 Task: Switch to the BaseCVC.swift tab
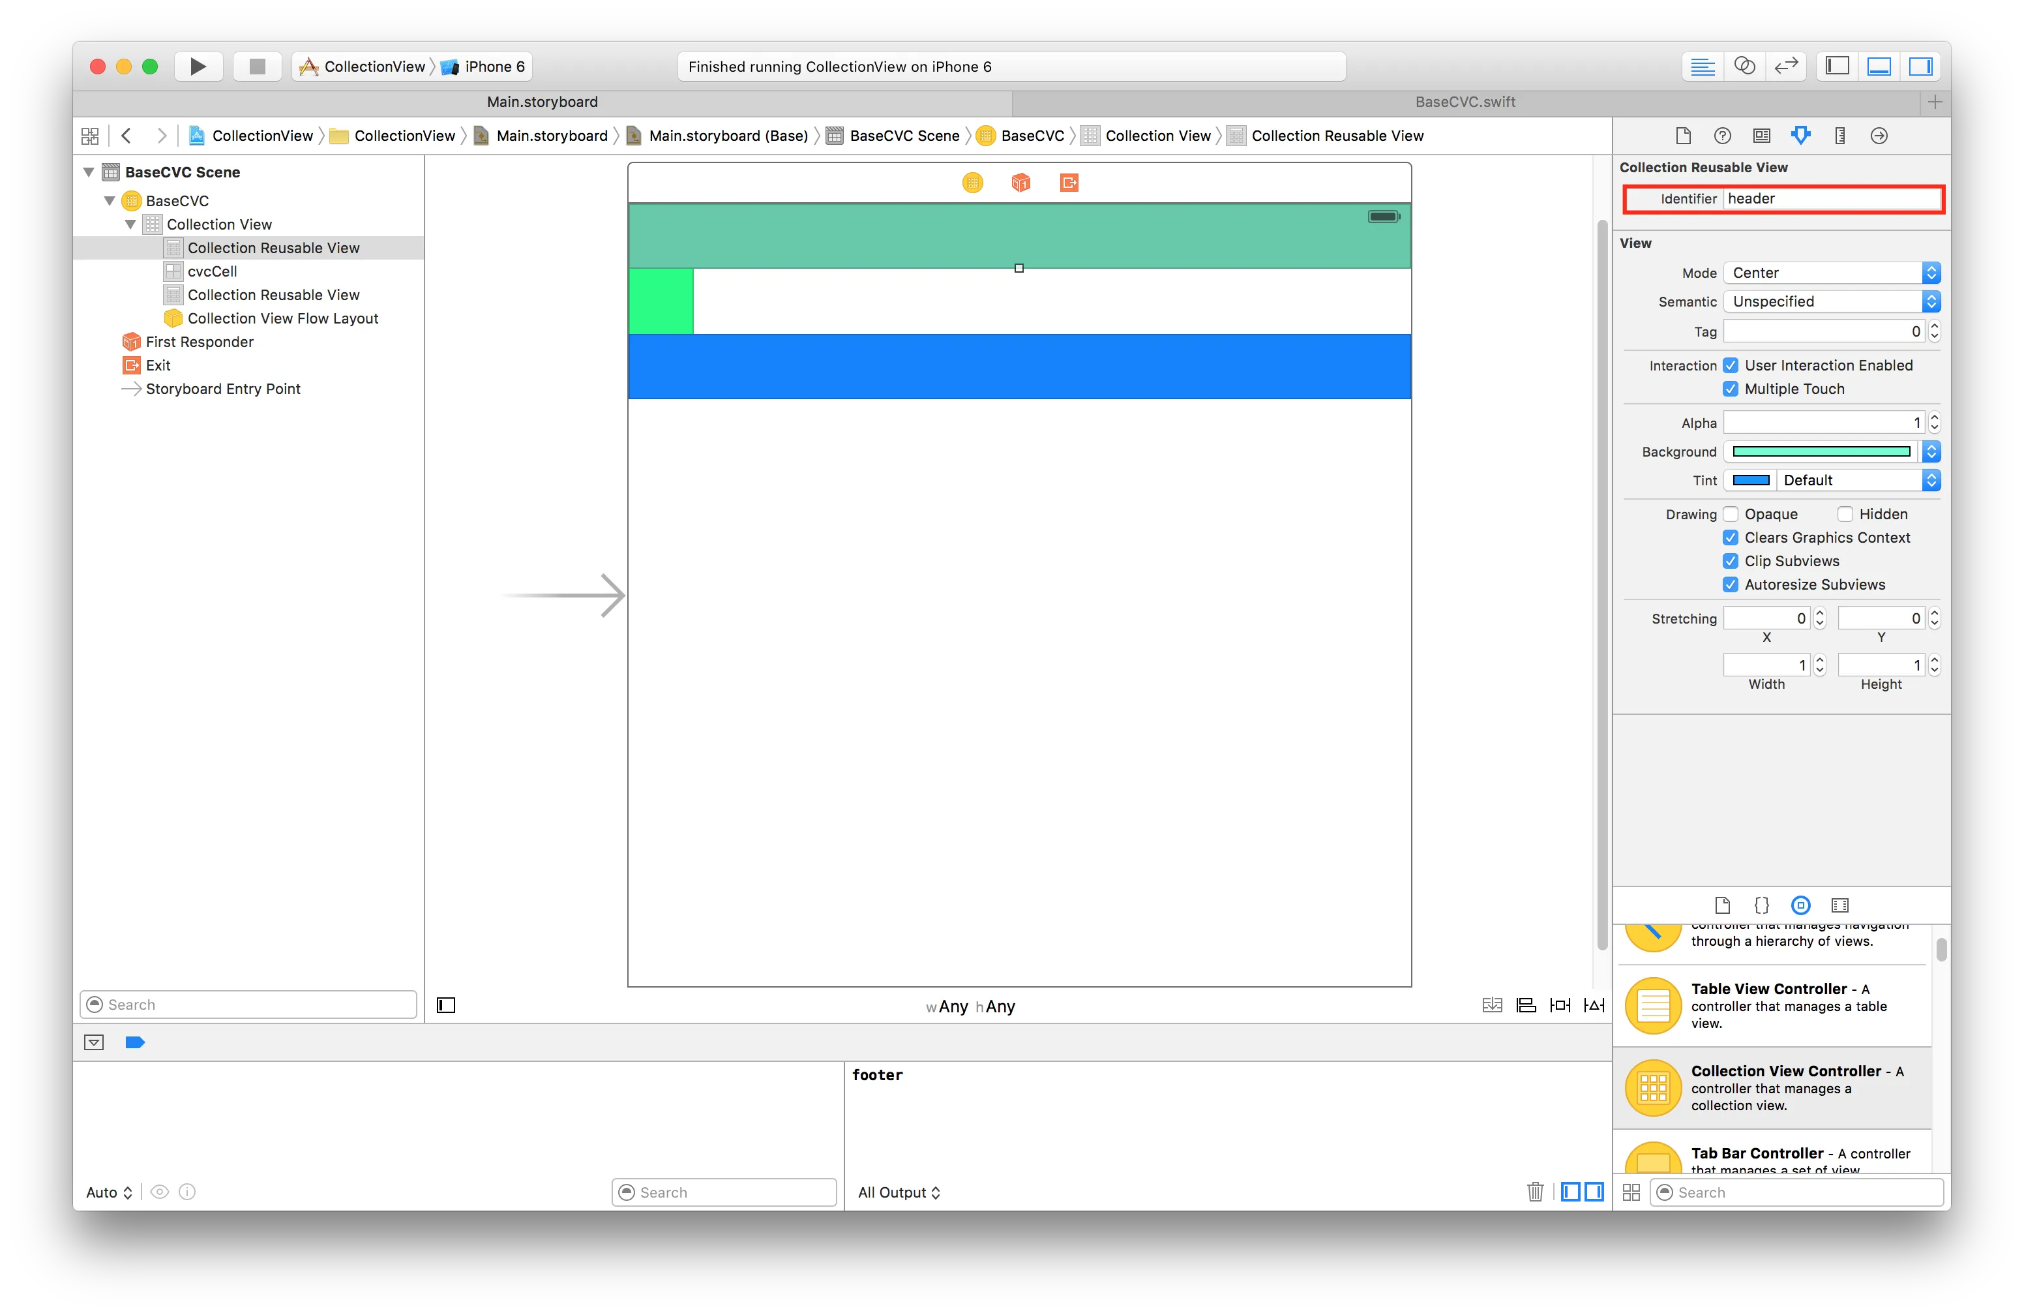click(x=1465, y=102)
